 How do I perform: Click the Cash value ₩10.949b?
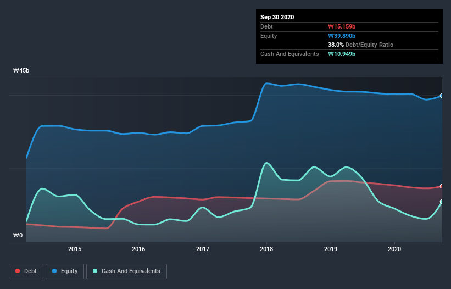click(x=342, y=54)
